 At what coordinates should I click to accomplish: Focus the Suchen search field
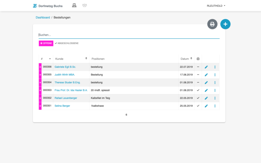[x=129, y=35]
